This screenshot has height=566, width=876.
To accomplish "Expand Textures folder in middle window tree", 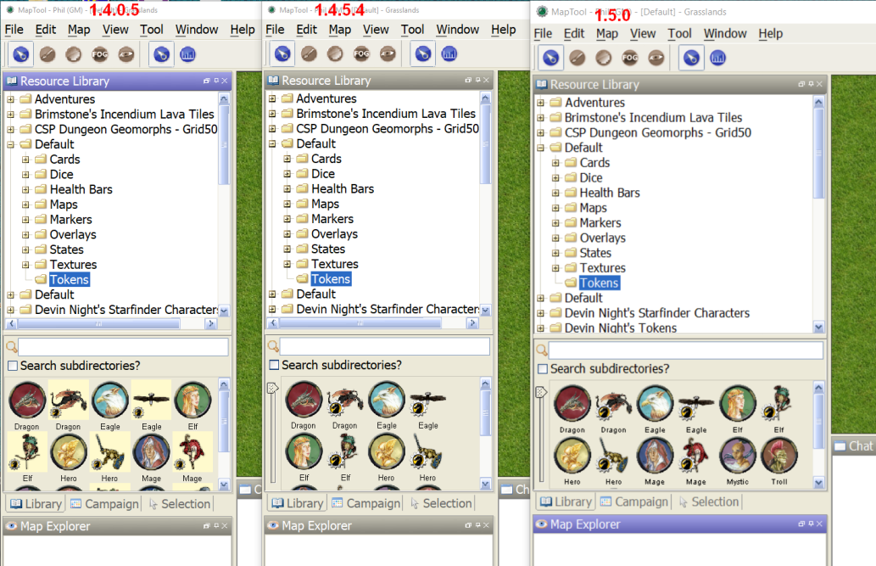I will coord(287,264).
